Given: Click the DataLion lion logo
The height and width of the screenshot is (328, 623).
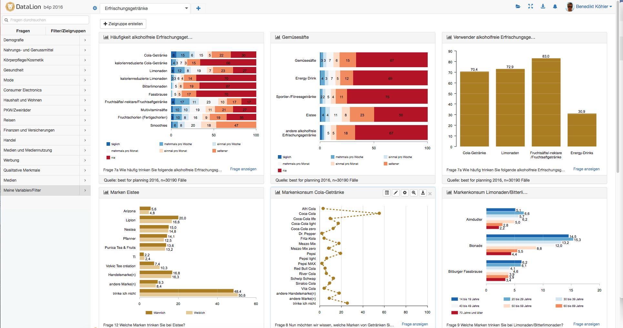Looking at the screenshot, I should (10, 7).
